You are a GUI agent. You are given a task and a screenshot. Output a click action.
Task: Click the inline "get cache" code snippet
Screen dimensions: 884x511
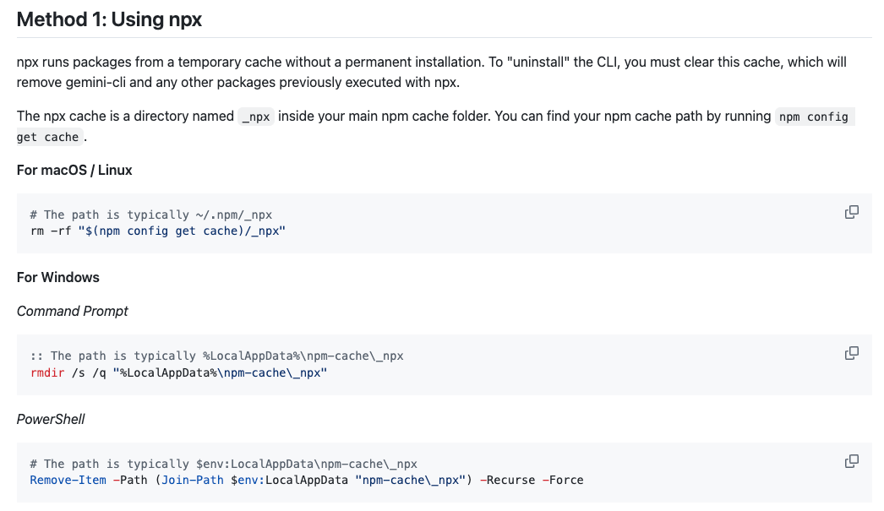pos(49,137)
